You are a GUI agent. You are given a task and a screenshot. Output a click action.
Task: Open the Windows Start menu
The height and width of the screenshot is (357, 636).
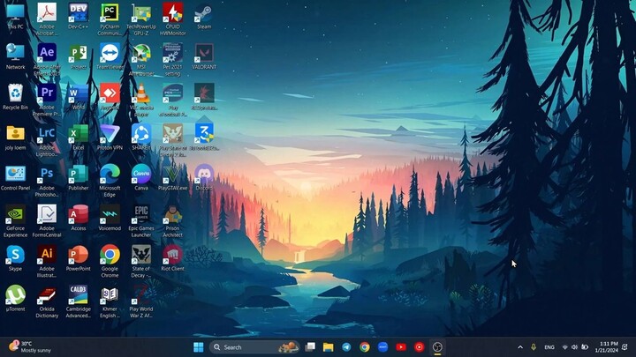click(198, 347)
